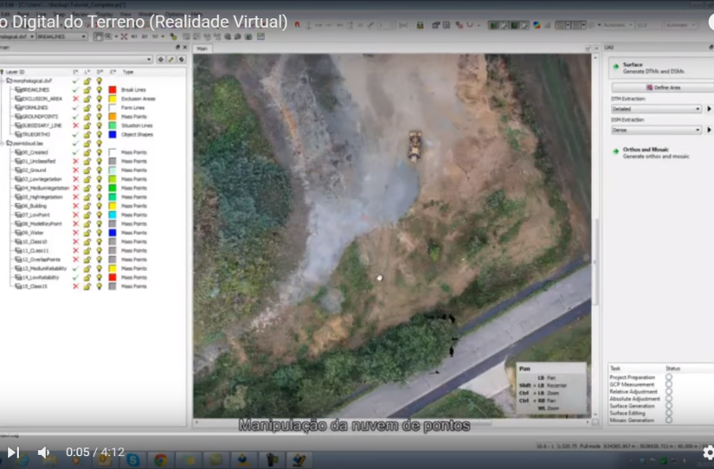Click the Task column header in status table
Screen dimensions: 714x469
point(615,369)
